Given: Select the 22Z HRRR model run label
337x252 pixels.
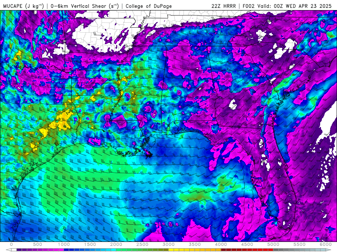Looking at the screenshot, I should click(224, 6).
